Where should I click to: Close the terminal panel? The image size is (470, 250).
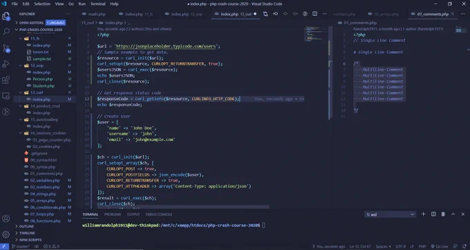[463, 214]
